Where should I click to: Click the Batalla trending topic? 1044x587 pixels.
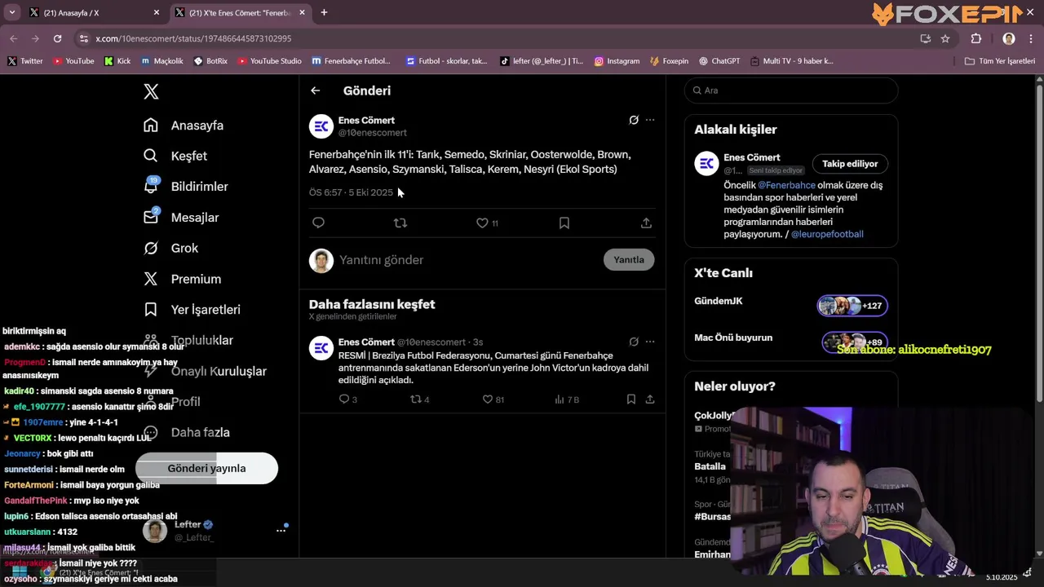point(710,466)
